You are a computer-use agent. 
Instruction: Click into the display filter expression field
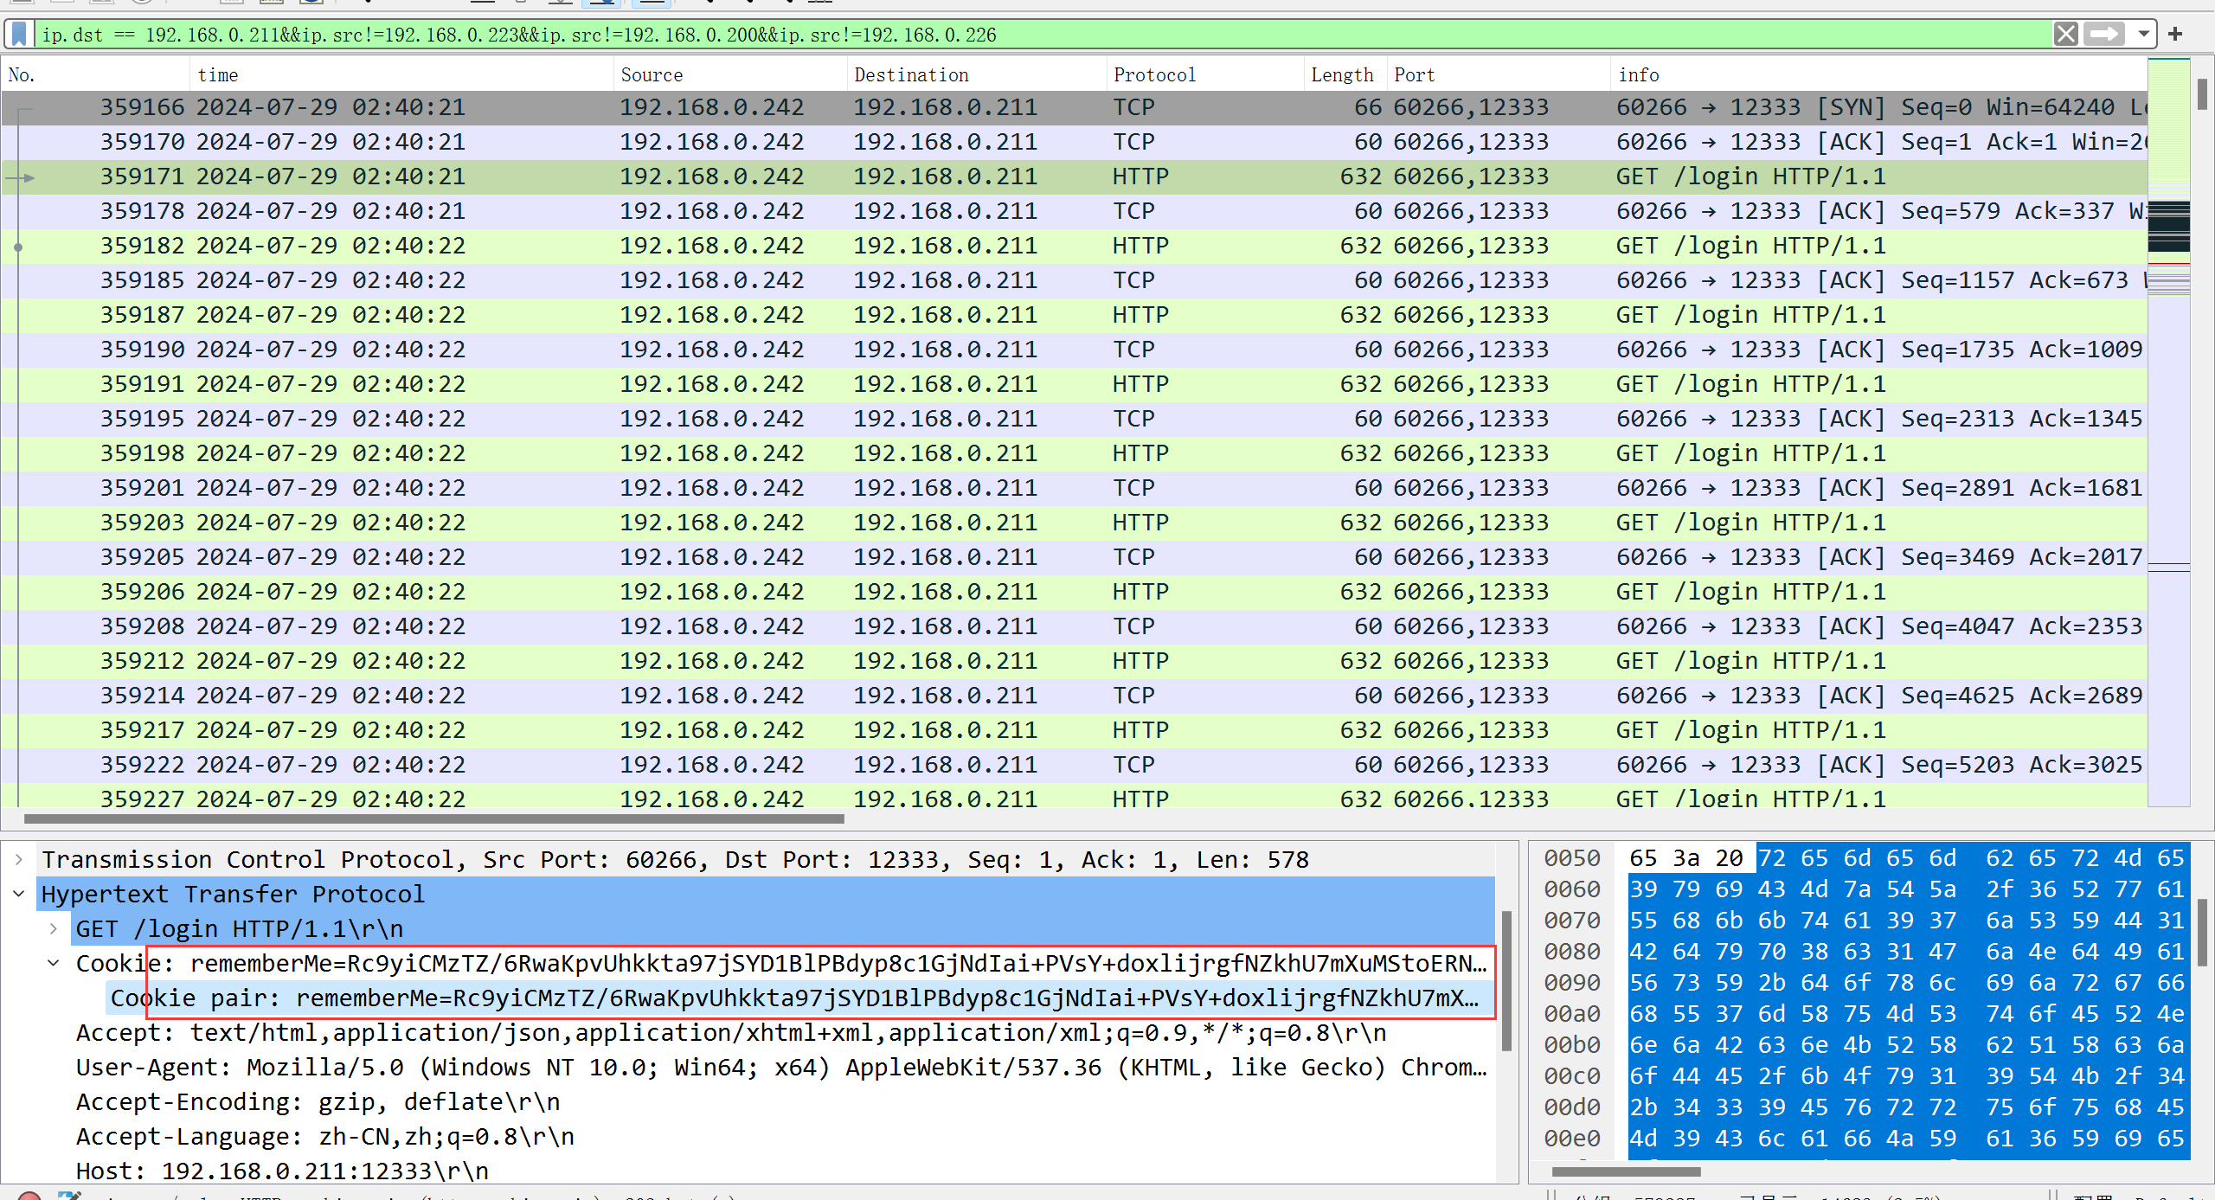click(x=1043, y=35)
